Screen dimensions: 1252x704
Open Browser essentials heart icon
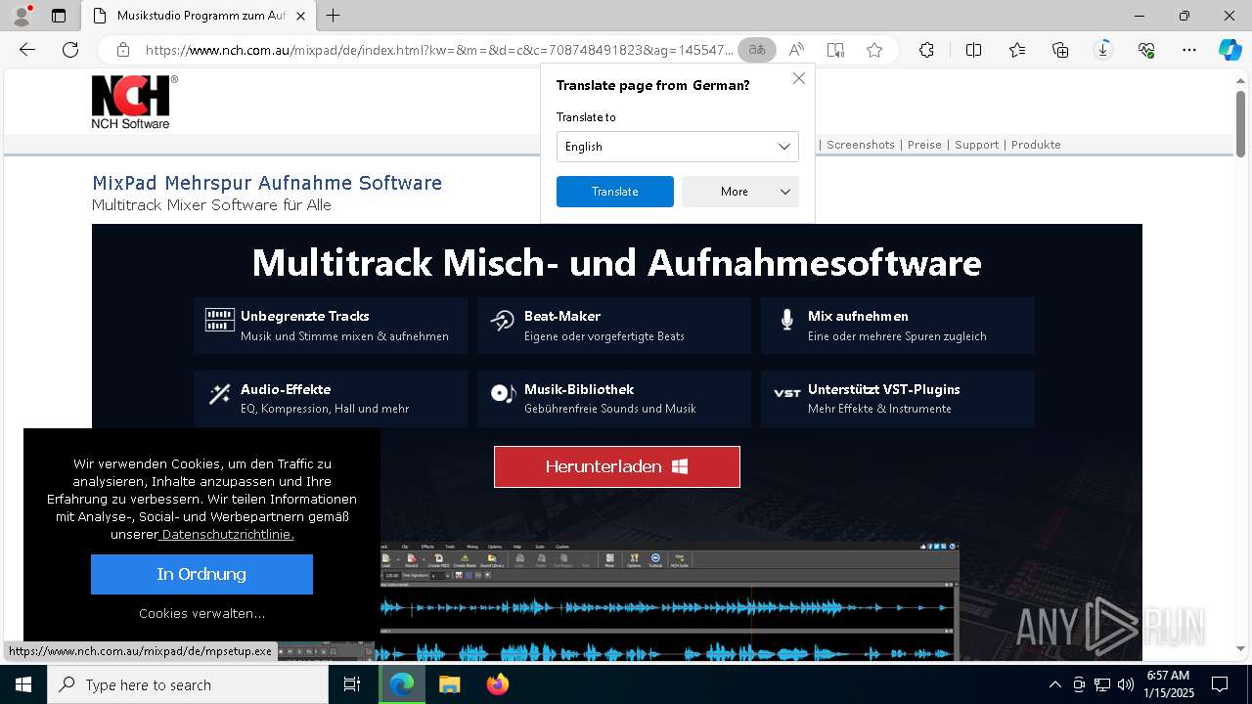pyautogui.click(x=1146, y=50)
